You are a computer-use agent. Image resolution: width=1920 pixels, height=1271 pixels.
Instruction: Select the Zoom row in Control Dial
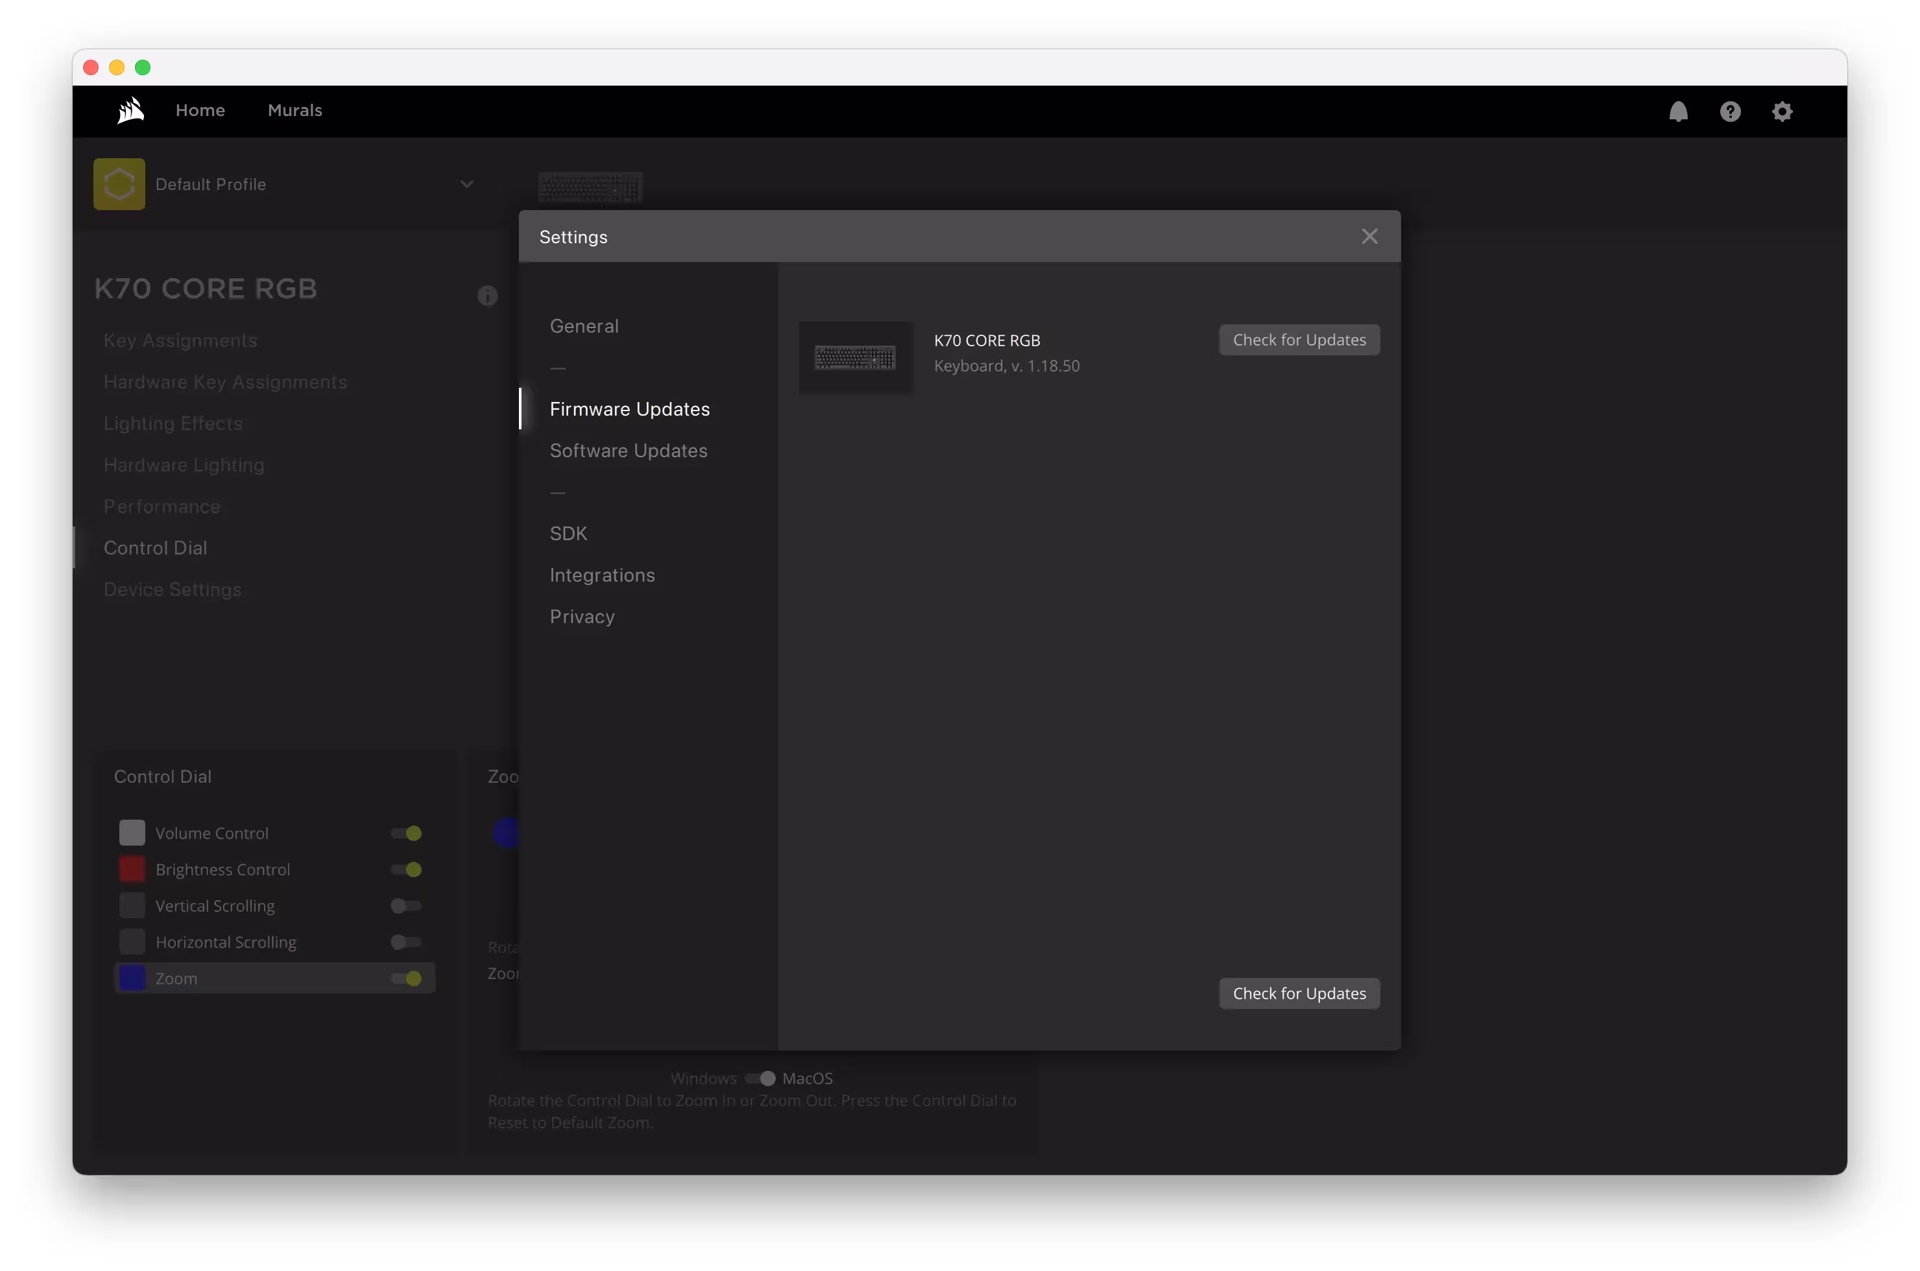pyautogui.click(x=275, y=979)
